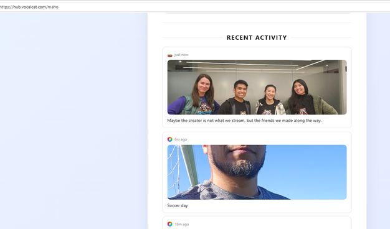The width and height of the screenshot is (390, 229).
Task: Click the '18m ago' timestamp
Action: coord(182,224)
